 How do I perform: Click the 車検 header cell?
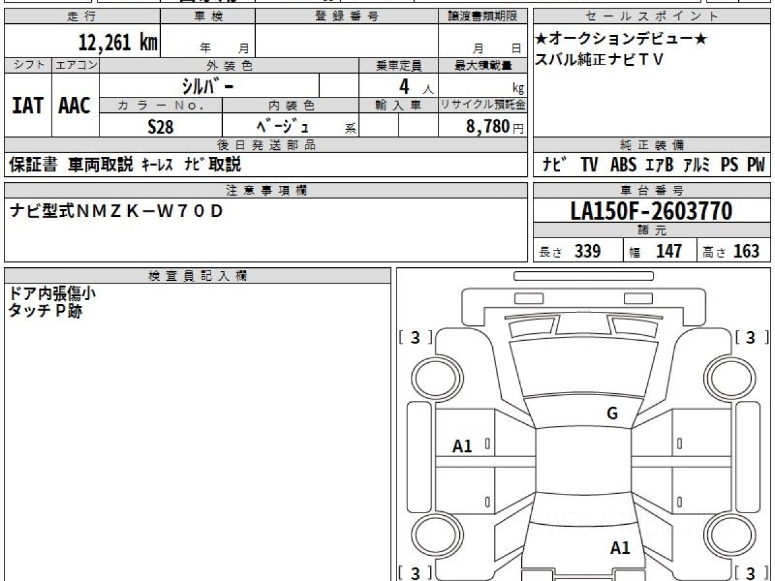pyautogui.click(x=208, y=17)
